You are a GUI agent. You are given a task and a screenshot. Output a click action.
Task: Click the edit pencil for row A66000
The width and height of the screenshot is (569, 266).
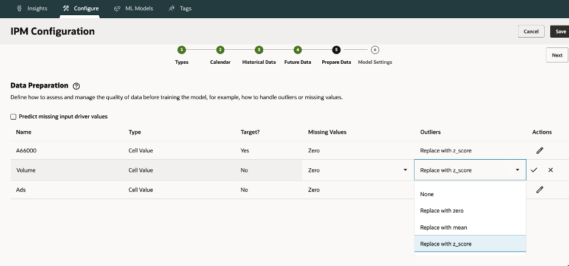[x=539, y=151]
